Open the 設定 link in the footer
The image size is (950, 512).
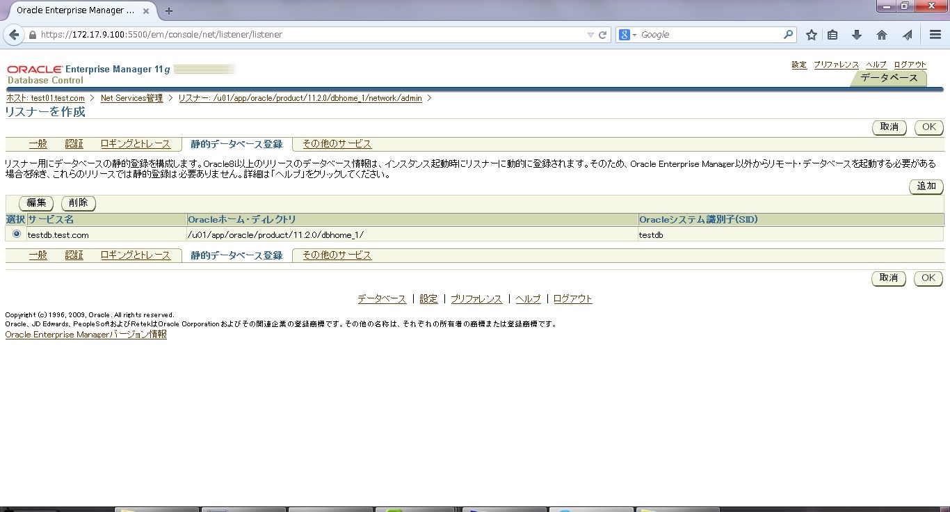point(428,298)
